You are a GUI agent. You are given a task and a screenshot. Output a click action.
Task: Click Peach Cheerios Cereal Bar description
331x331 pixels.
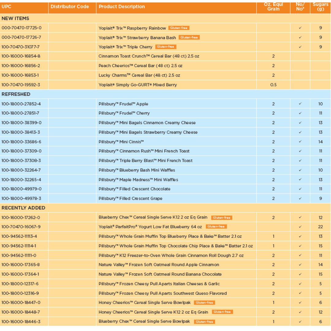(x=141, y=66)
